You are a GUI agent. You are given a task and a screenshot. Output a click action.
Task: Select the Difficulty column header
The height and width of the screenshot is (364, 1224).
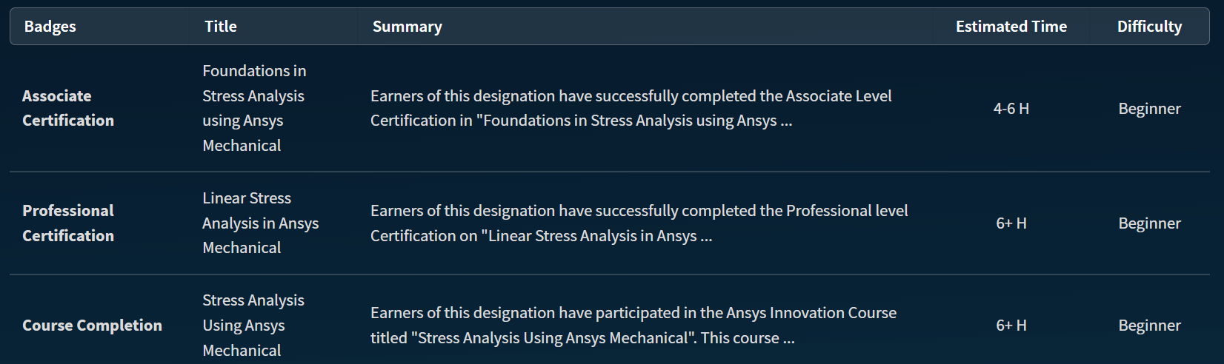point(1149,27)
